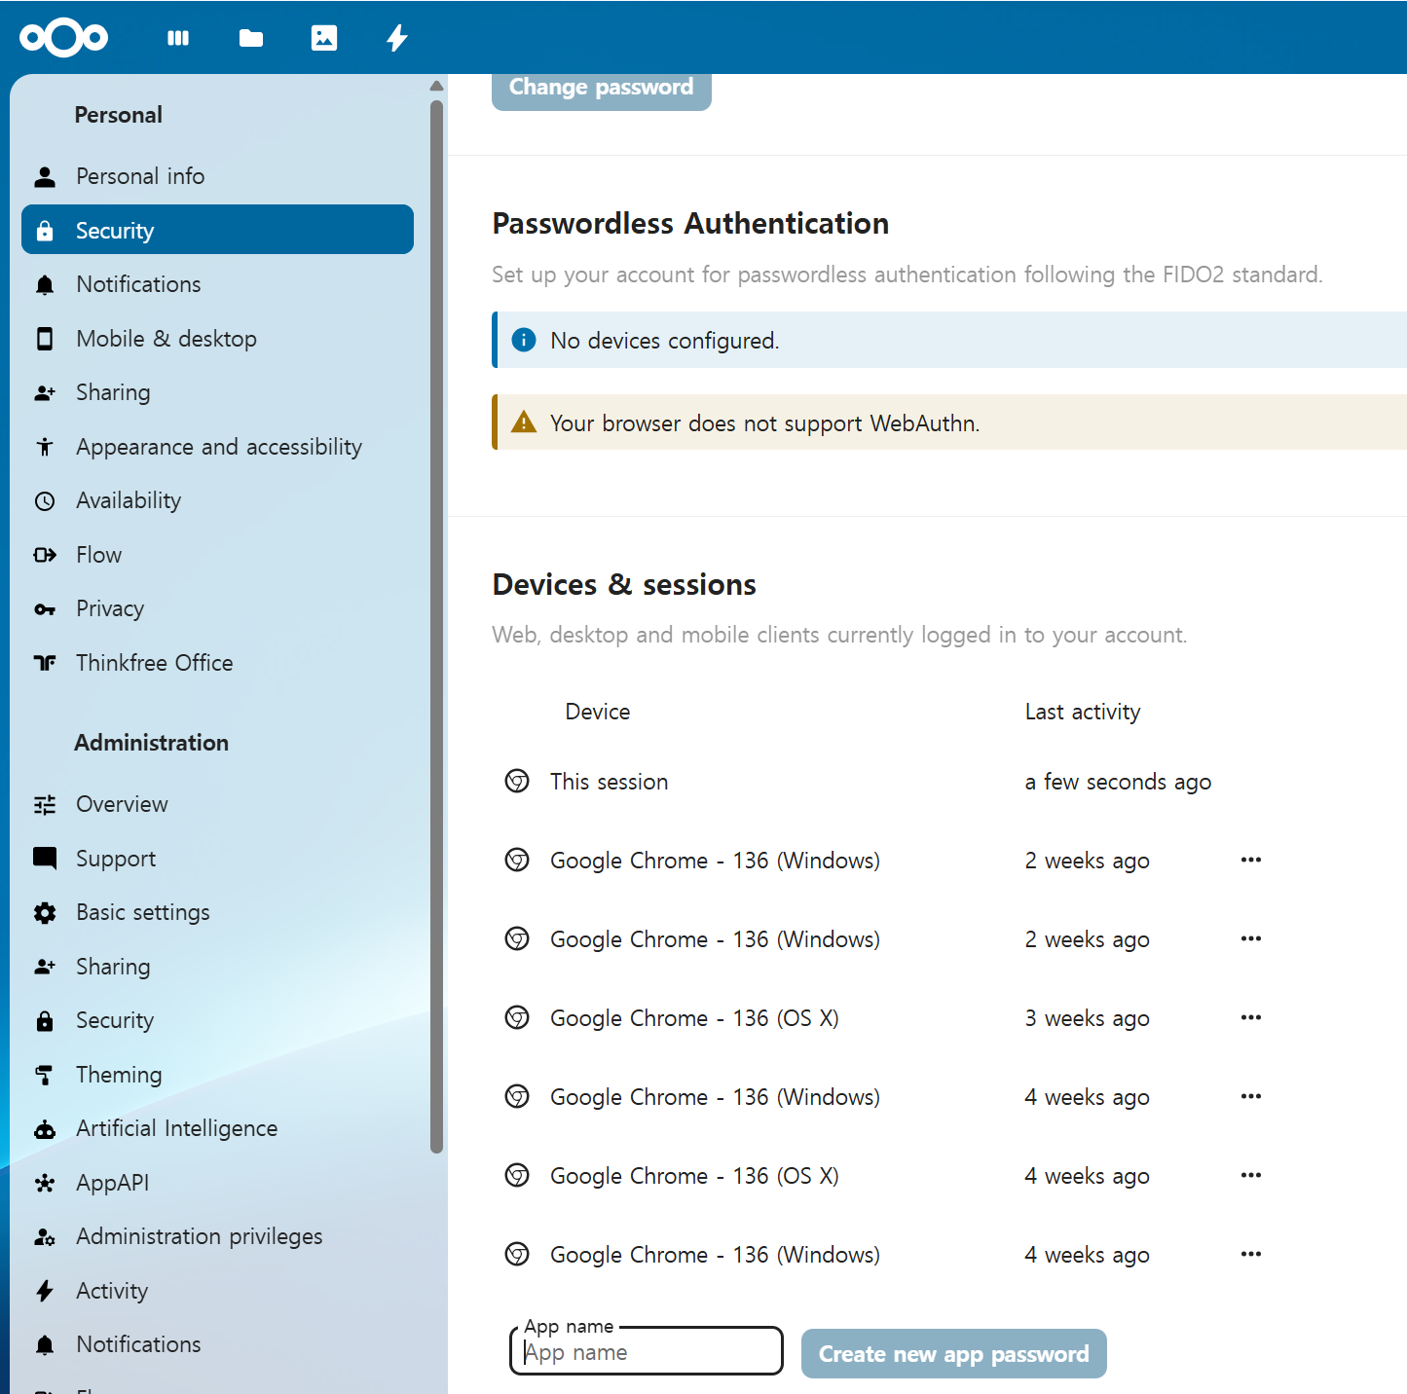
Task: Click the Device column header
Action: [598, 712]
